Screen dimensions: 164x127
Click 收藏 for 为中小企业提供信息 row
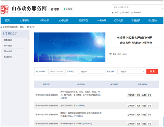pos(144,95)
